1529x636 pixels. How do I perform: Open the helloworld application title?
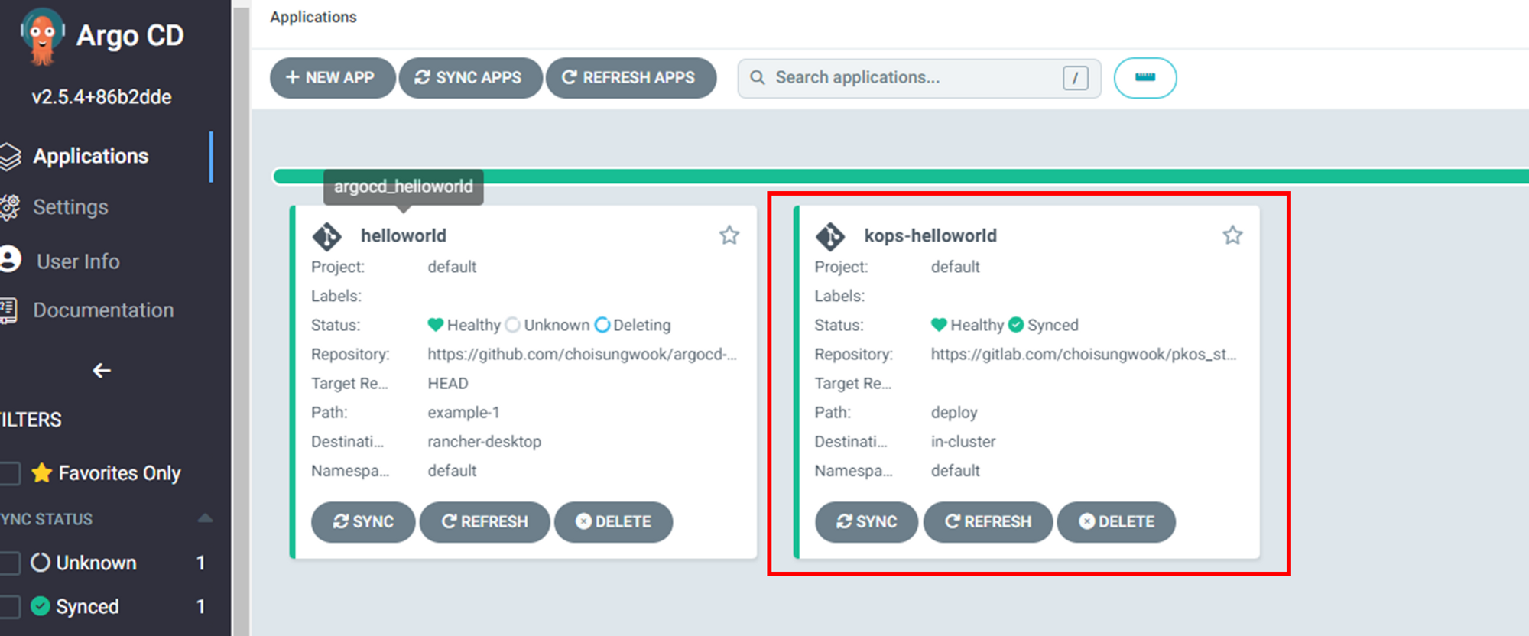(404, 236)
